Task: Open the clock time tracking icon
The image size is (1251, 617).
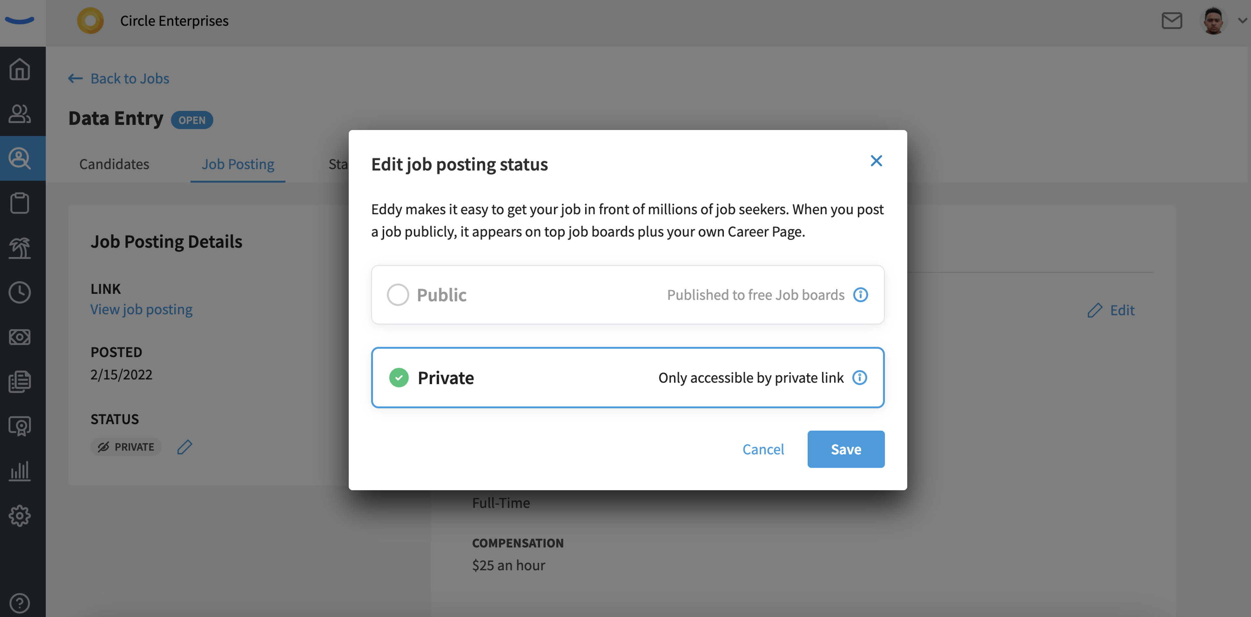Action: click(20, 292)
